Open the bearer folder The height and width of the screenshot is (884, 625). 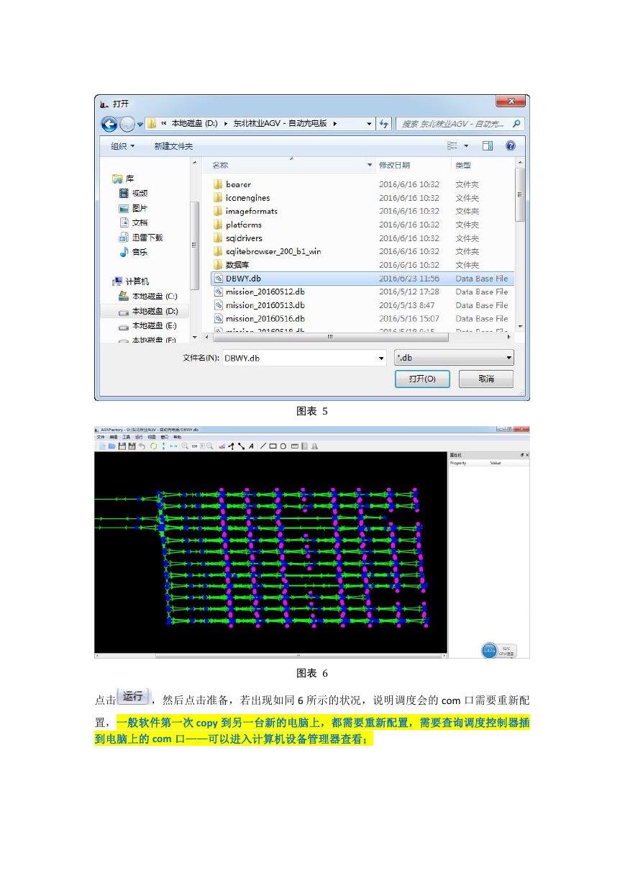(x=238, y=184)
